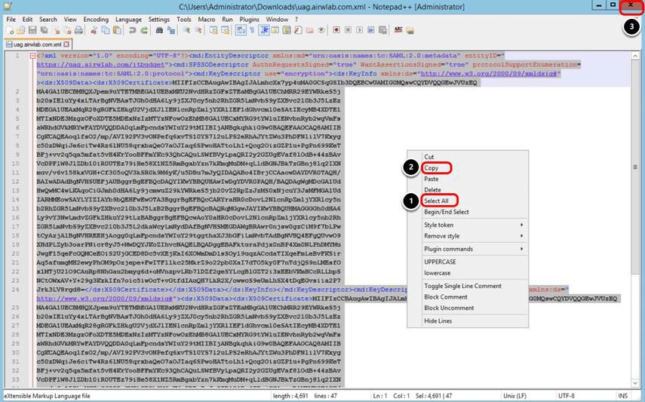Choose Block Uncomment in context menu
Image resolution: width=645 pixels, height=402 pixels.
coord(449,308)
